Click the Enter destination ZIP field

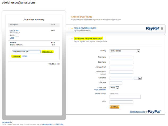tap(26, 52)
